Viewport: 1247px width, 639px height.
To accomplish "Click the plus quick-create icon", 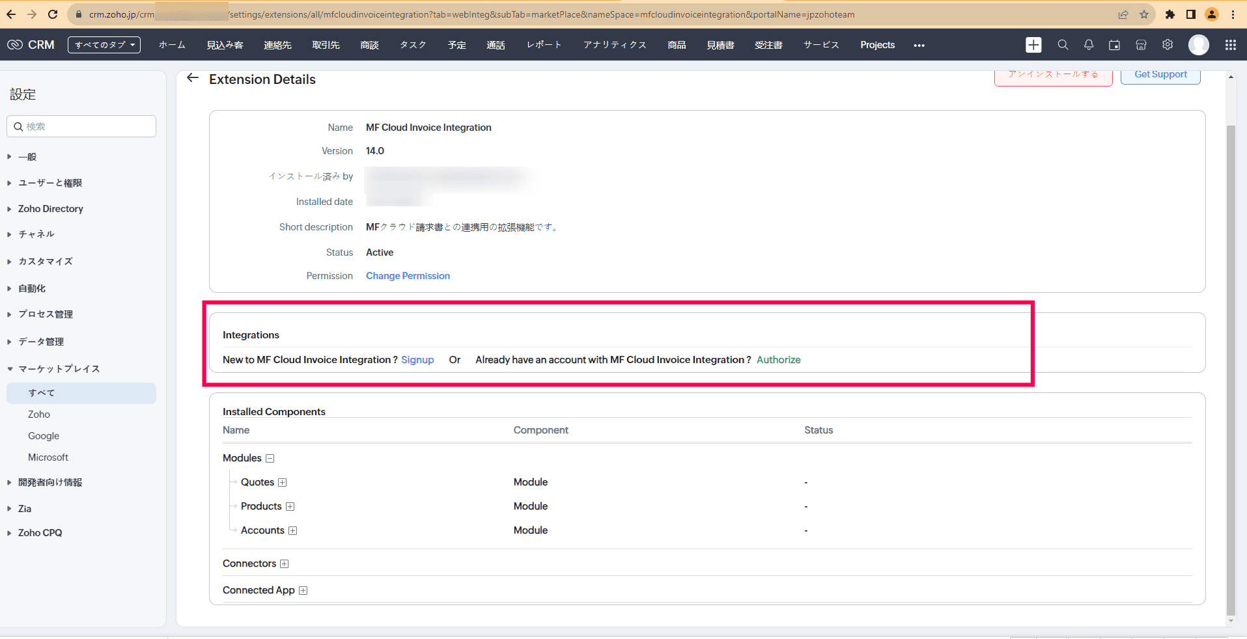I will (1033, 45).
